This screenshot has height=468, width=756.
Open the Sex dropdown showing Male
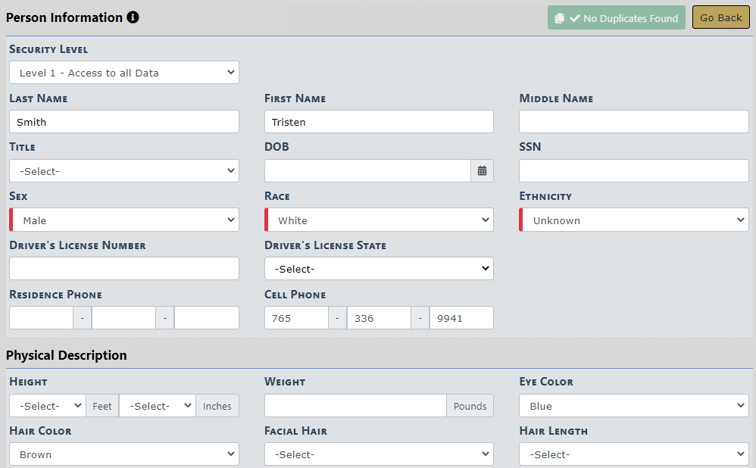click(x=124, y=220)
